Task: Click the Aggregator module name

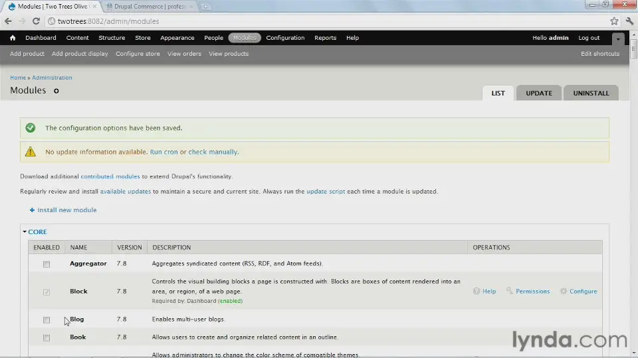Action: click(88, 263)
